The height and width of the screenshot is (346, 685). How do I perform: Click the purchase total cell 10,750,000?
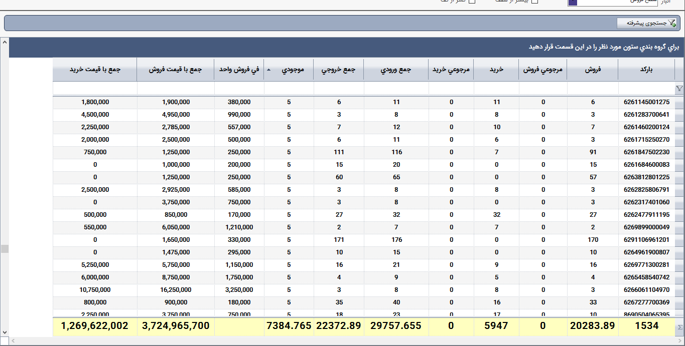(95, 290)
